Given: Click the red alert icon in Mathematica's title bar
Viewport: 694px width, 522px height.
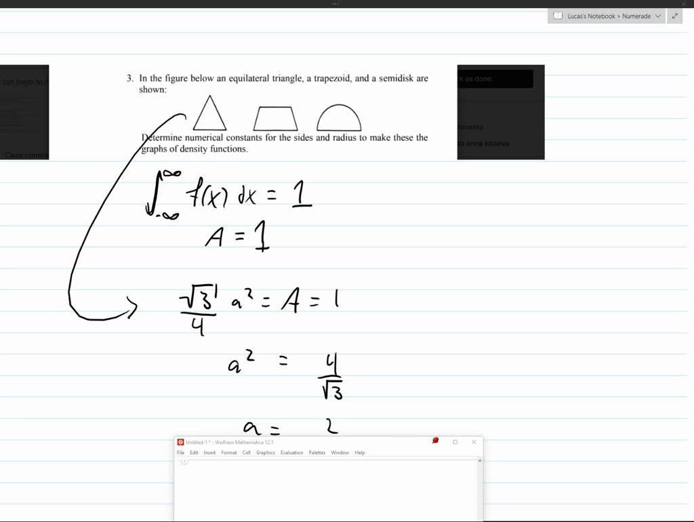Looking at the screenshot, I should (435, 439).
